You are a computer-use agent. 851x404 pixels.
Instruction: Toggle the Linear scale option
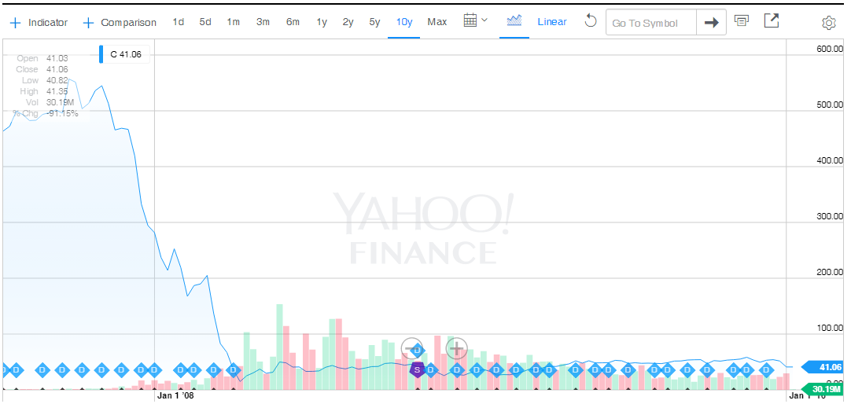pos(552,22)
